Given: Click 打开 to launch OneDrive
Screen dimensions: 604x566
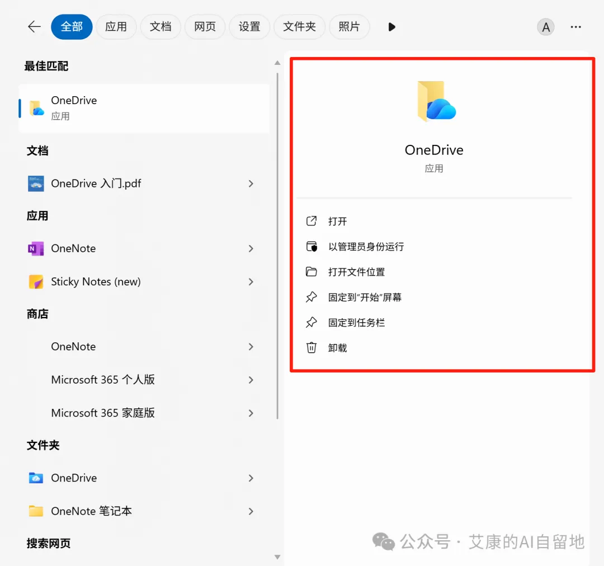Looking at the screenshot, I should click(337, 221).
